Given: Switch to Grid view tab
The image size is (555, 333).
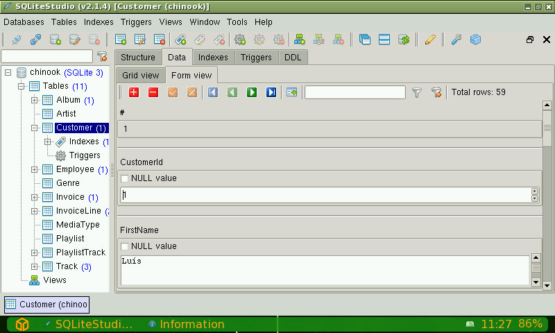Looking at the screenshot, I should (x=141, y=76).
